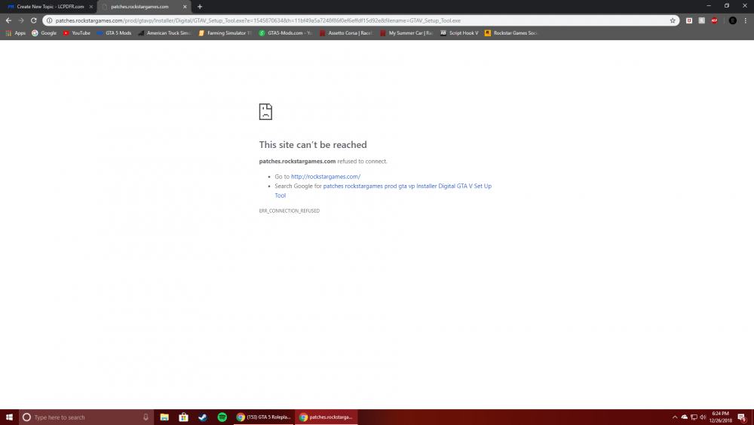Switch to patches.rockstarga Chrome taskbar window

(326, 417)
